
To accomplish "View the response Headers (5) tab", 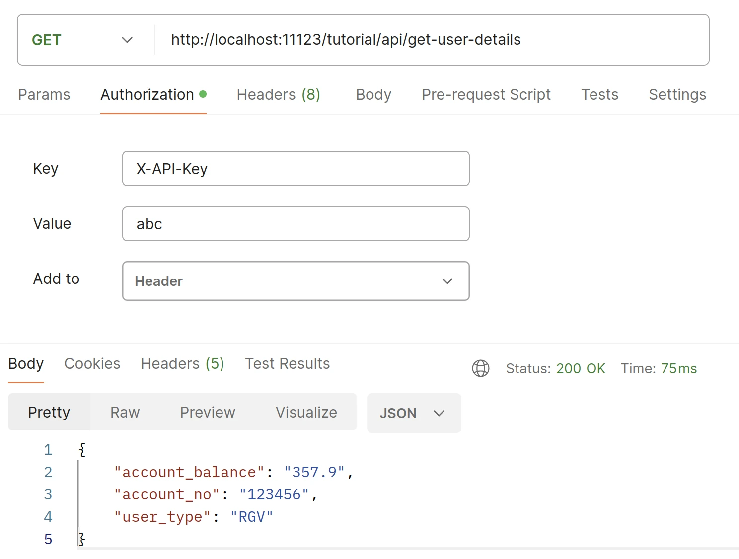I will [182, 364].
